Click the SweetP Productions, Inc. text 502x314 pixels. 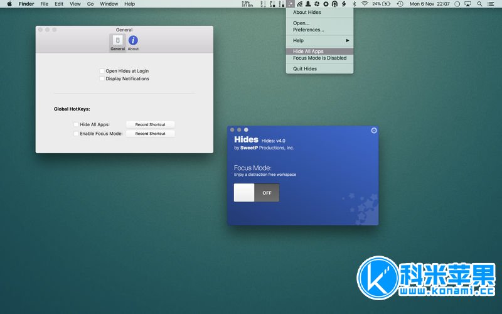267,148
